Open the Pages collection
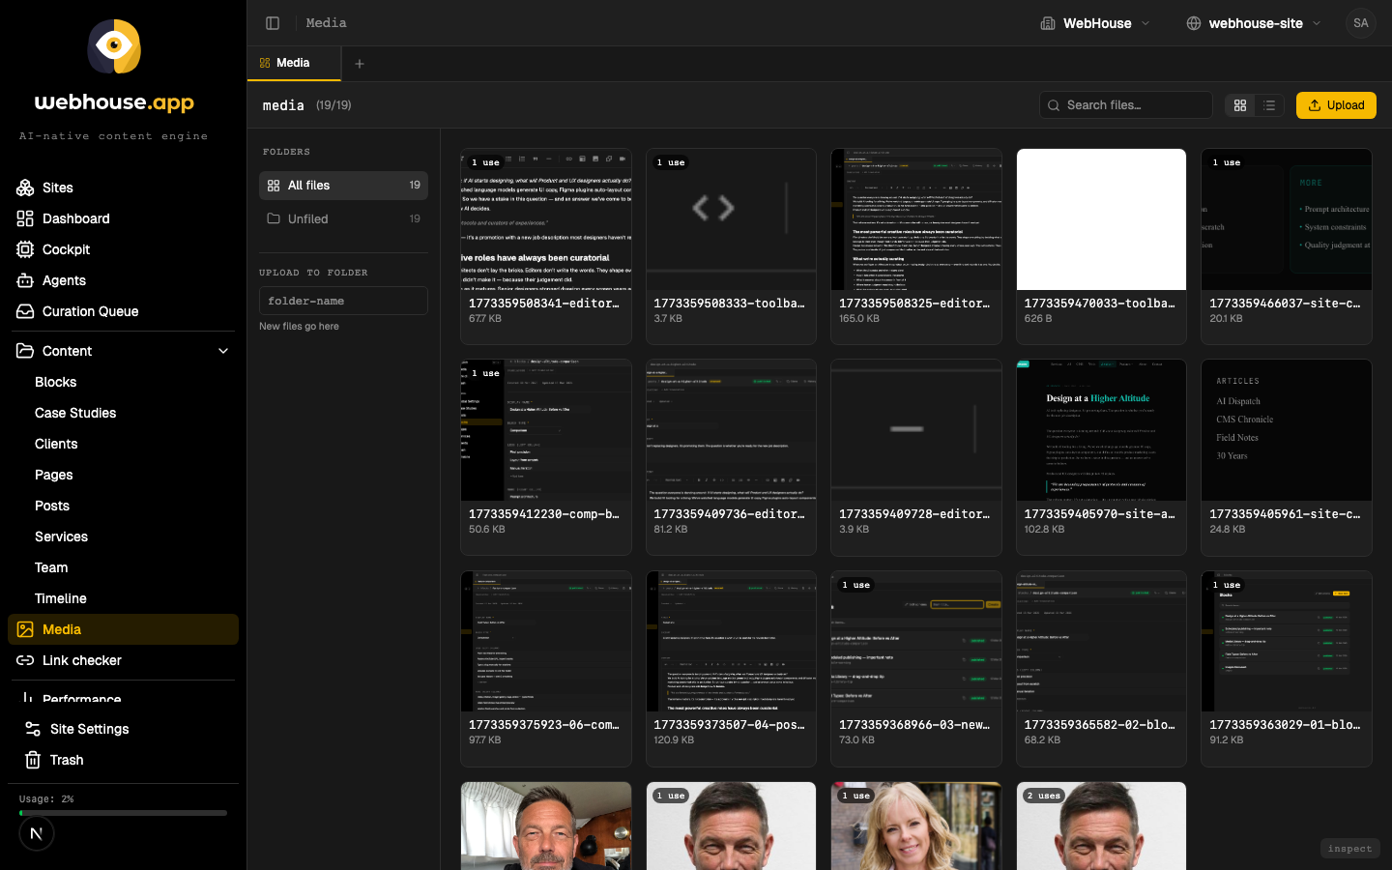This screenshot has width=1392, height=870. coord(54,475)
